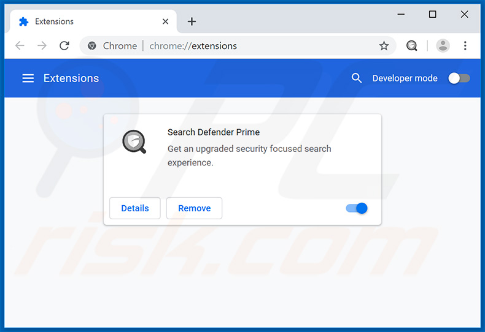
Task: Reload the current page
Action: point(64,46)
